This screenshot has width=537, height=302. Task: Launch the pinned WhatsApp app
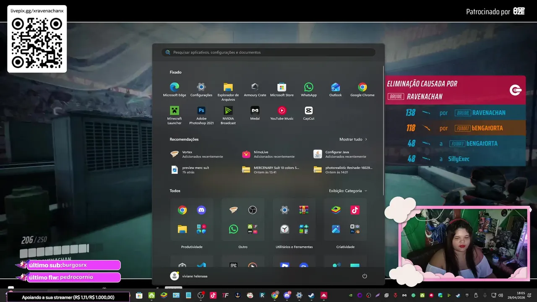tap(309, 90)
